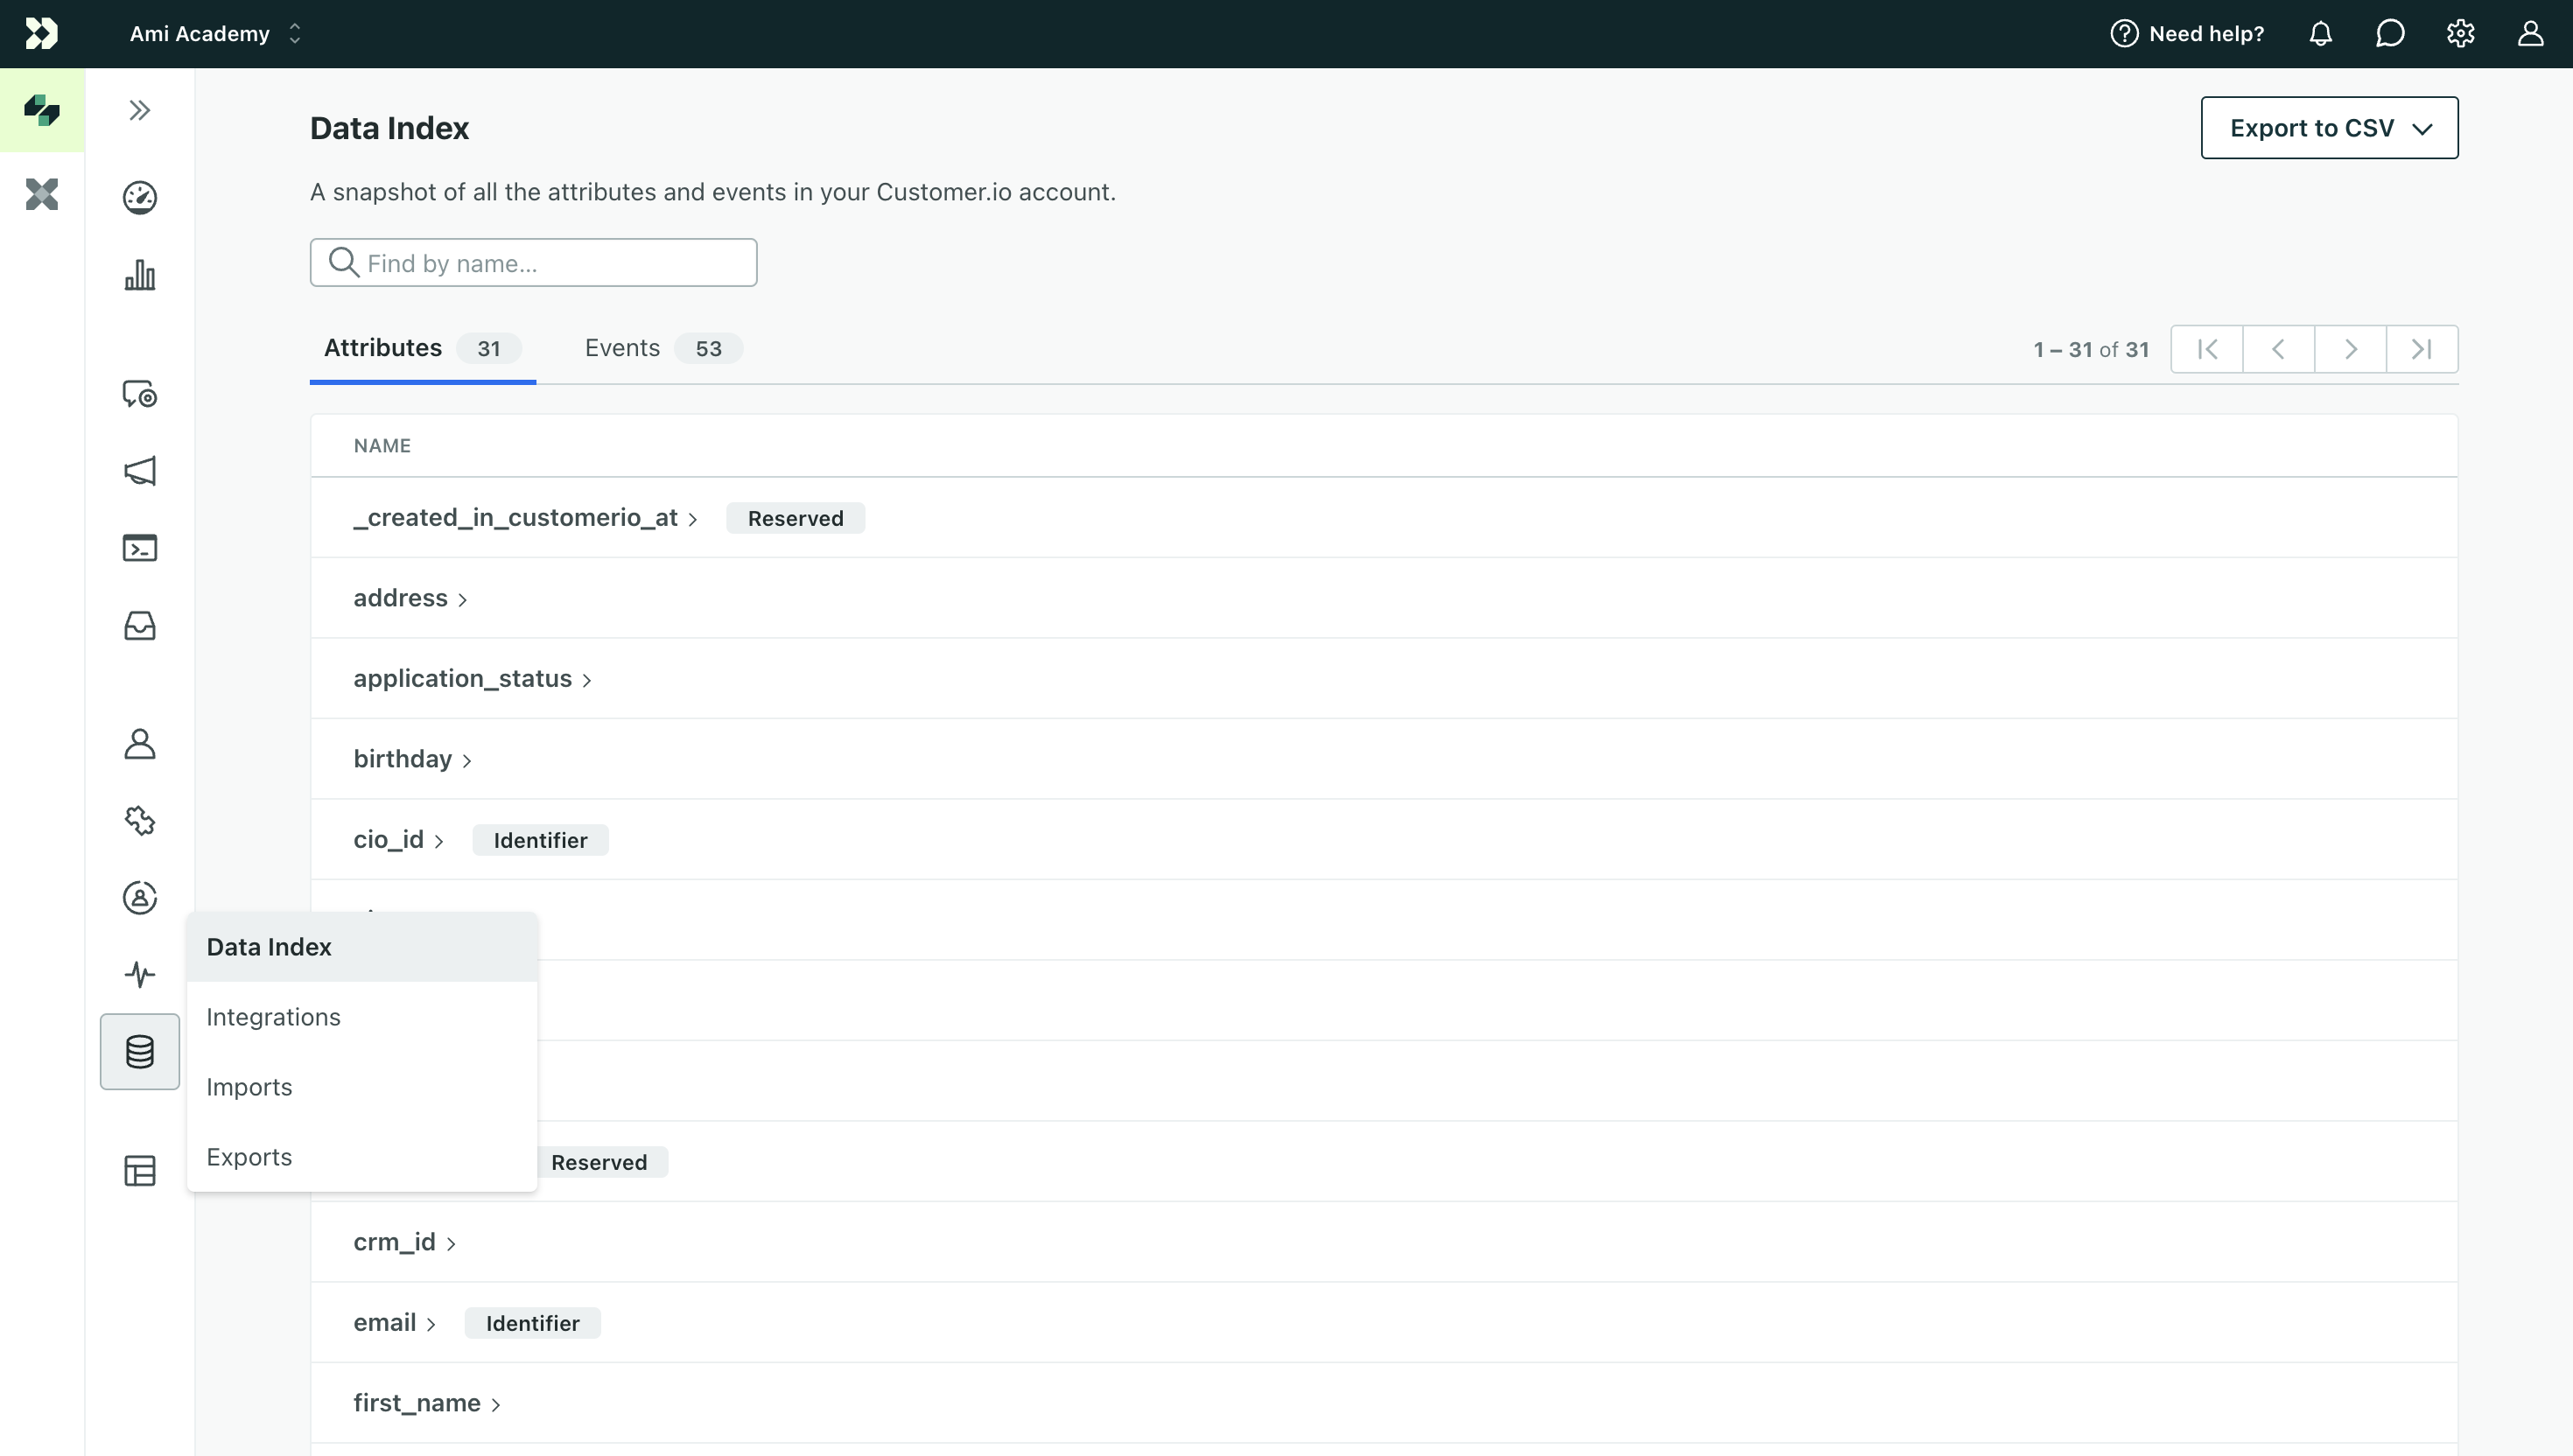The height and width of the screenshot is (1456, 2573).
Task: Click Reserved badge beside _created_in_customerio_at
Action: (795, 518)
